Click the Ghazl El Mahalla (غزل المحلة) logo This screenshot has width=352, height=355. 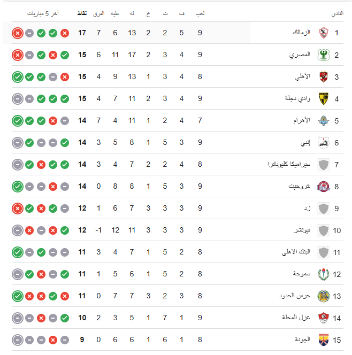pos(323,318)
